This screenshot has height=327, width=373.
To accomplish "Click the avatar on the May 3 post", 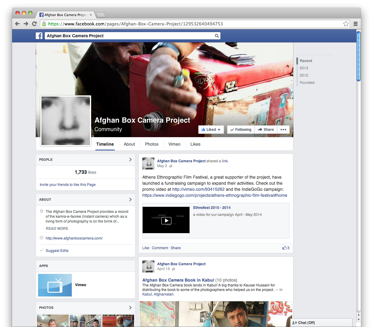I will tap(148, 163).
